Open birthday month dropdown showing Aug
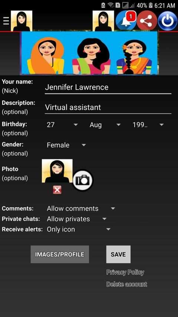The width and height of the screenshot is (178, 317). [x=105, y=125]
